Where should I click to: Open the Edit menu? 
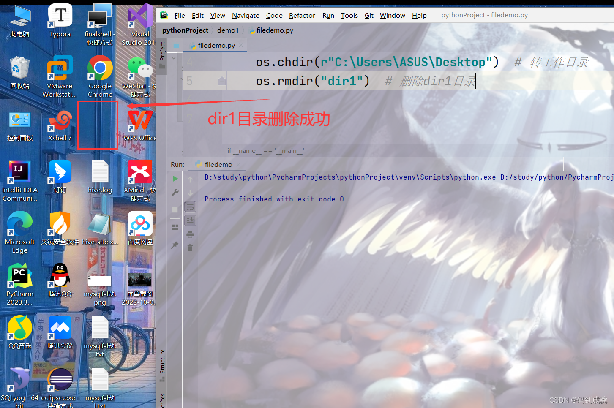[x=197, y=15]
